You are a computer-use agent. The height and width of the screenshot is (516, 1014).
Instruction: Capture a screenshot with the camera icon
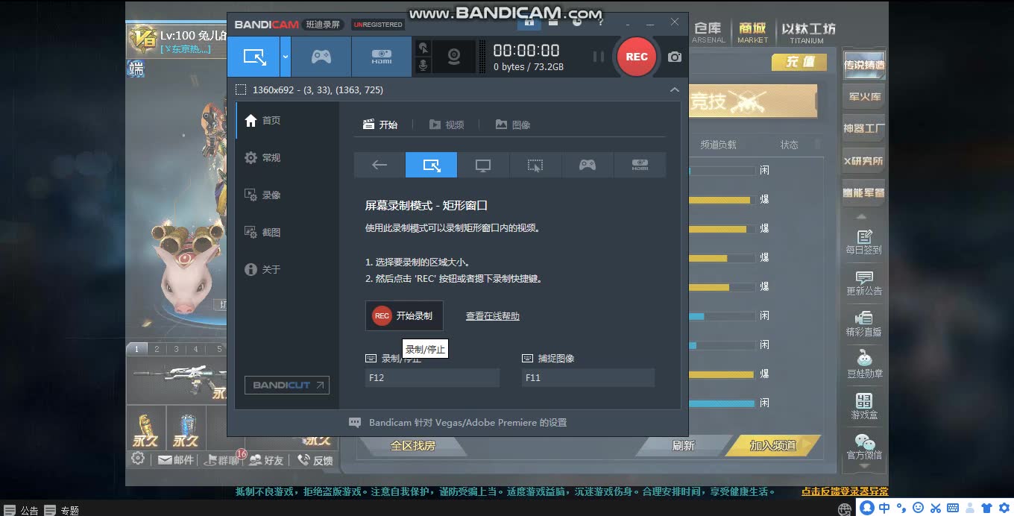pos(674,57)
